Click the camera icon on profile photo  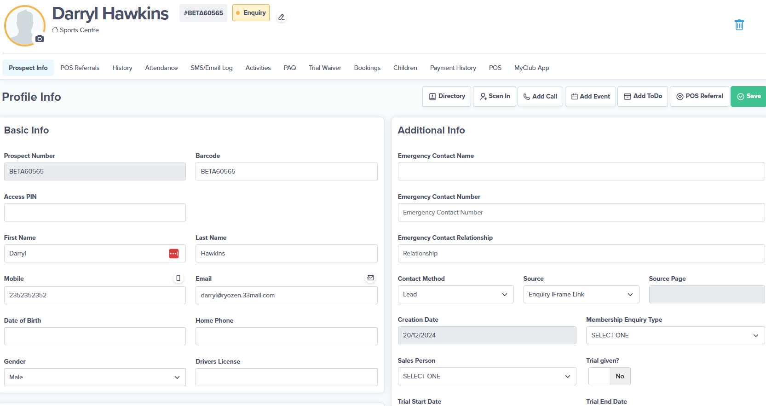pyautogui.click(x=40, y=39)
